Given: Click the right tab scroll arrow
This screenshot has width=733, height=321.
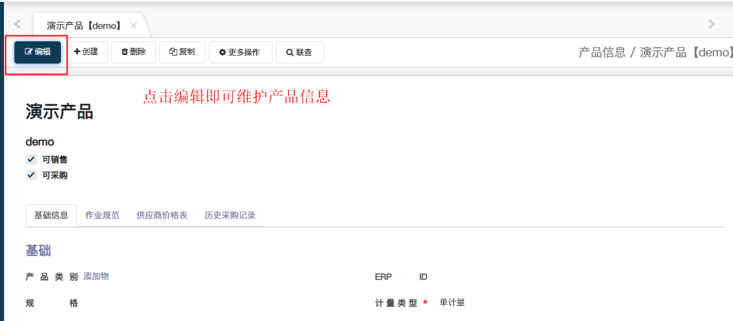Looking at the screenshot, I should 711,24.
